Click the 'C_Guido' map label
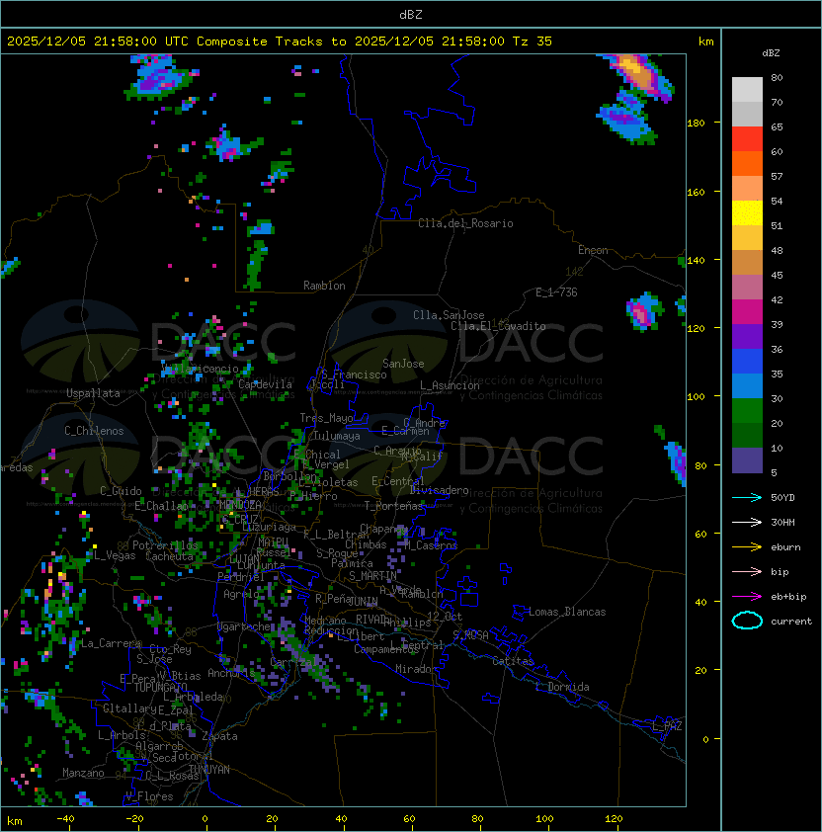 [x=121, y=491]
